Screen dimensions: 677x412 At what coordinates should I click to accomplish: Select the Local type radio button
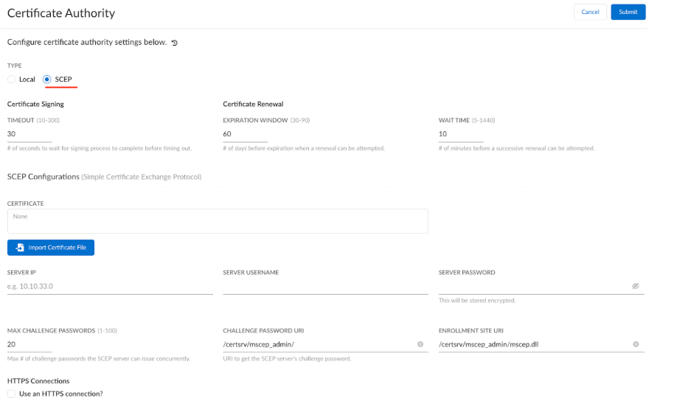click(x=12, y=80)
